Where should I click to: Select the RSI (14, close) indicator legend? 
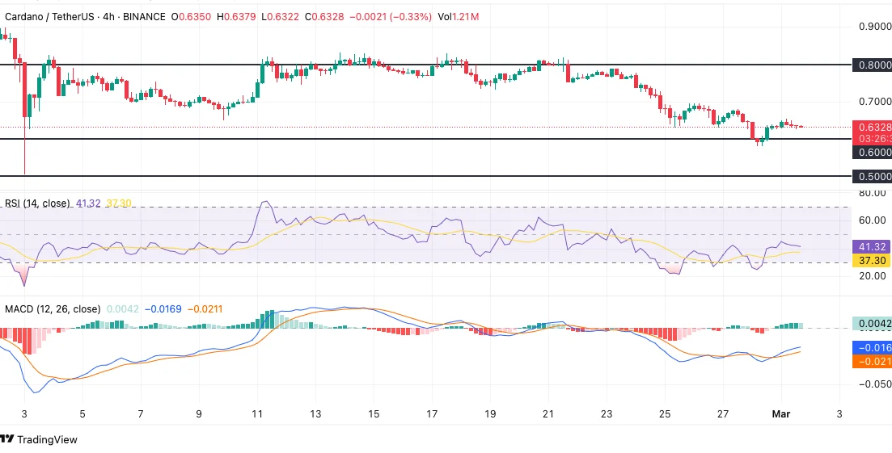tap(37, 203)
